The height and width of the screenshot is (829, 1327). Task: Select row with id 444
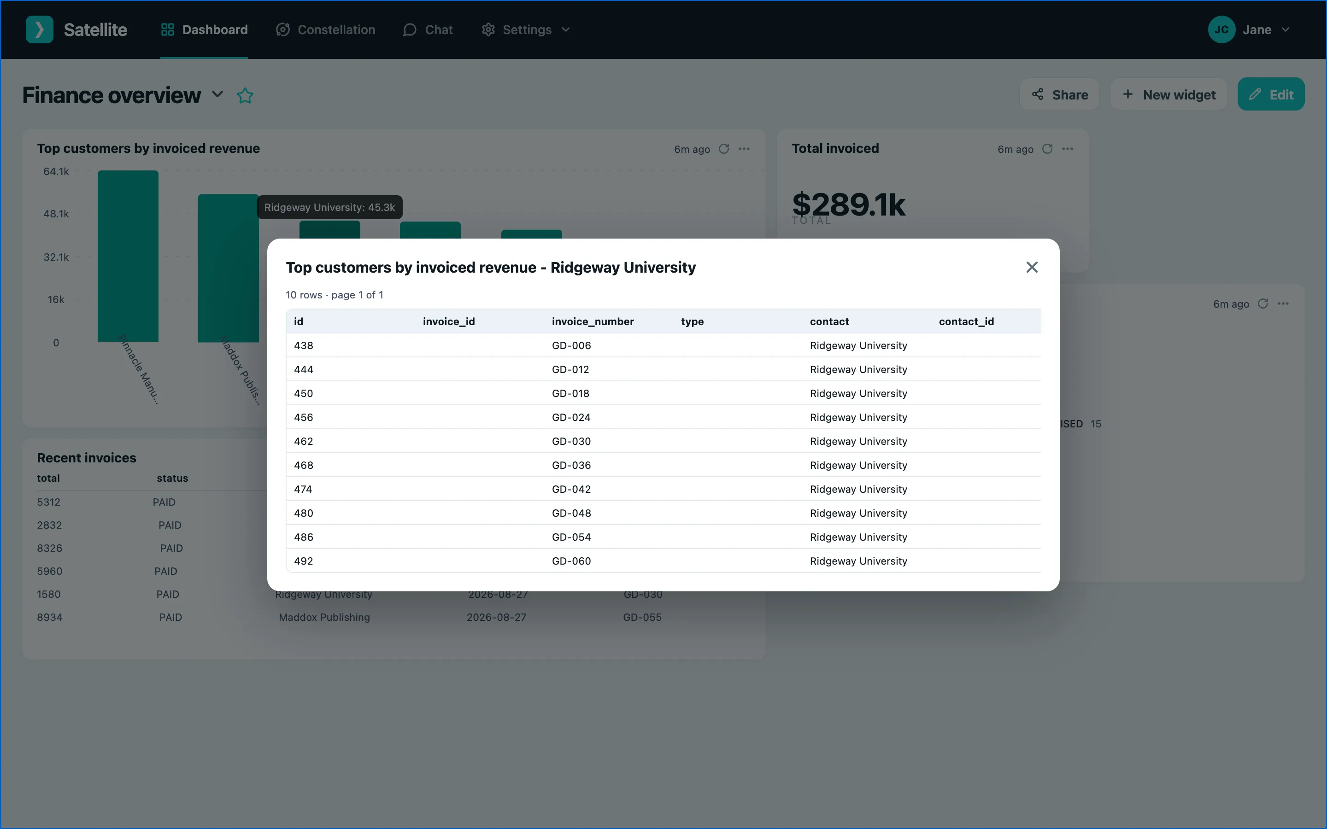(663, 369)
